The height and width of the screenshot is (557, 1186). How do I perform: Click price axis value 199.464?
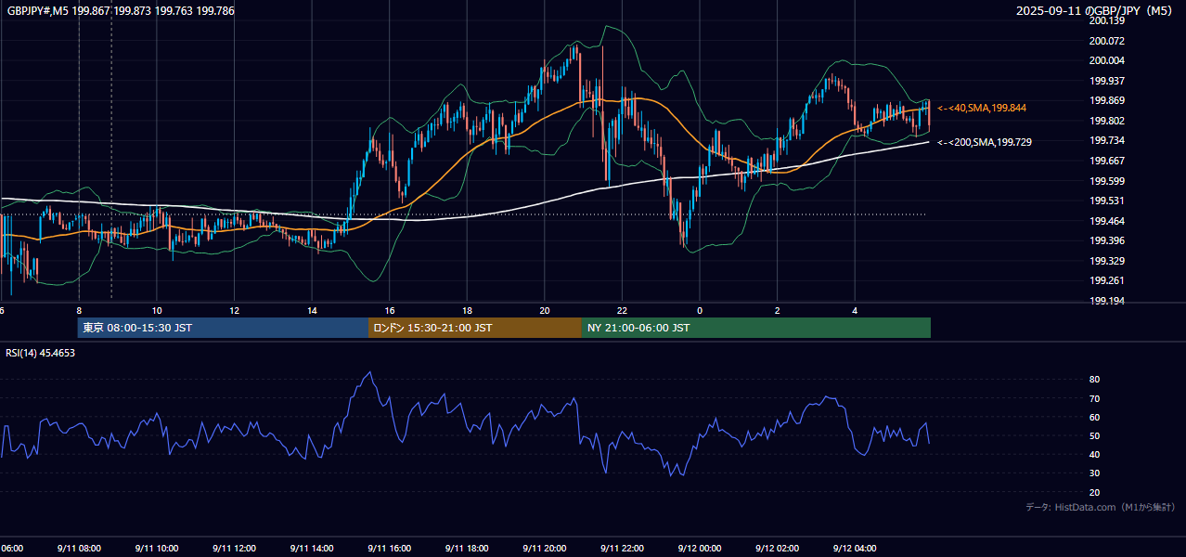[x=1106, y=221]
